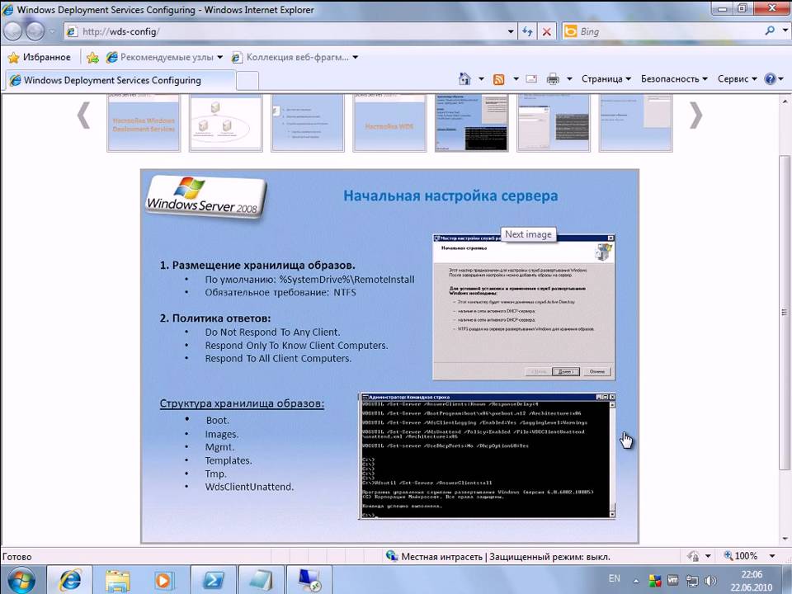Open the Favorites star button

click(40, 57)
